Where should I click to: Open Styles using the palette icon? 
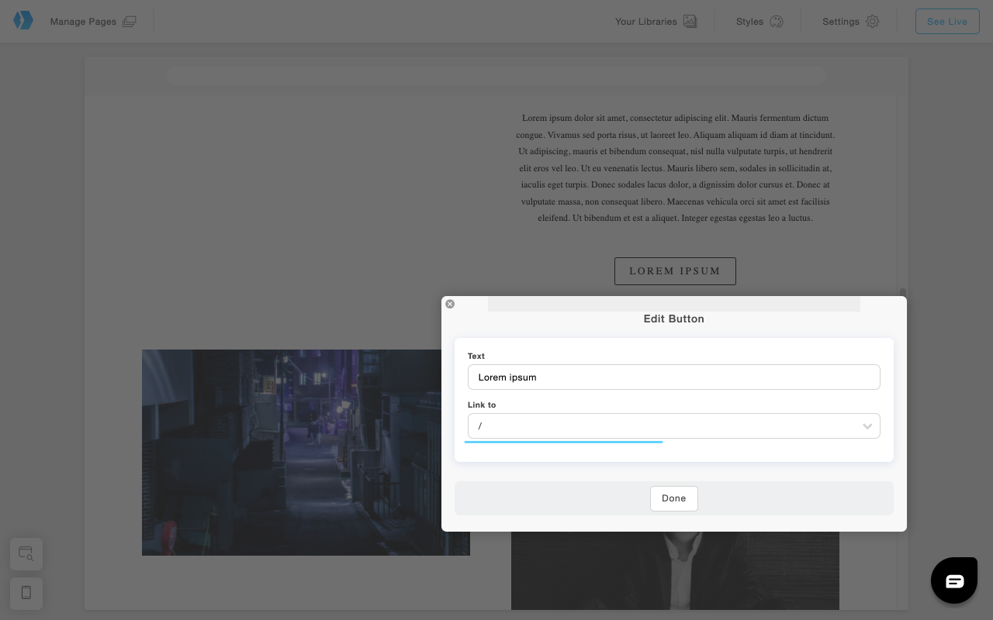click(x=777, y=21)
